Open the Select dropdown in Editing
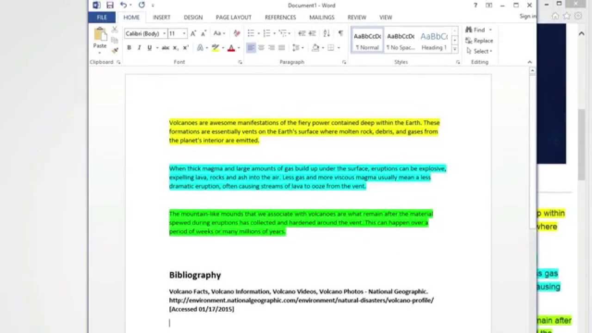 point(479,51)
